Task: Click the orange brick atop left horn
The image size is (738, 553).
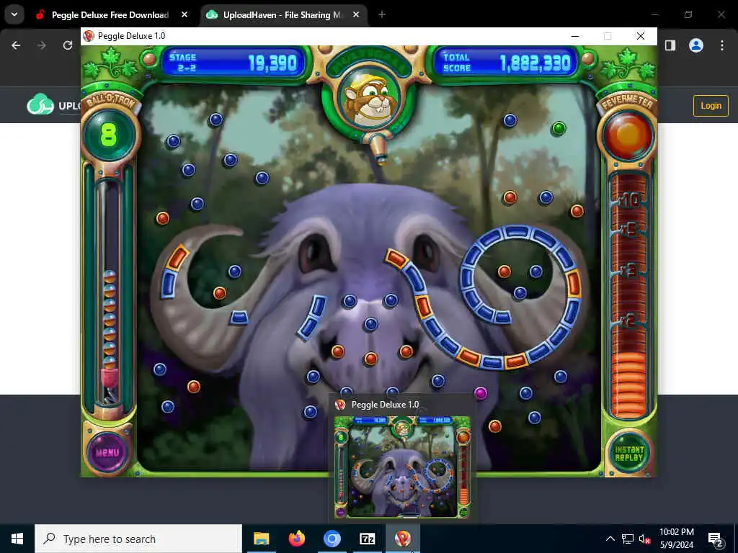Action: (x=177, y=258)
